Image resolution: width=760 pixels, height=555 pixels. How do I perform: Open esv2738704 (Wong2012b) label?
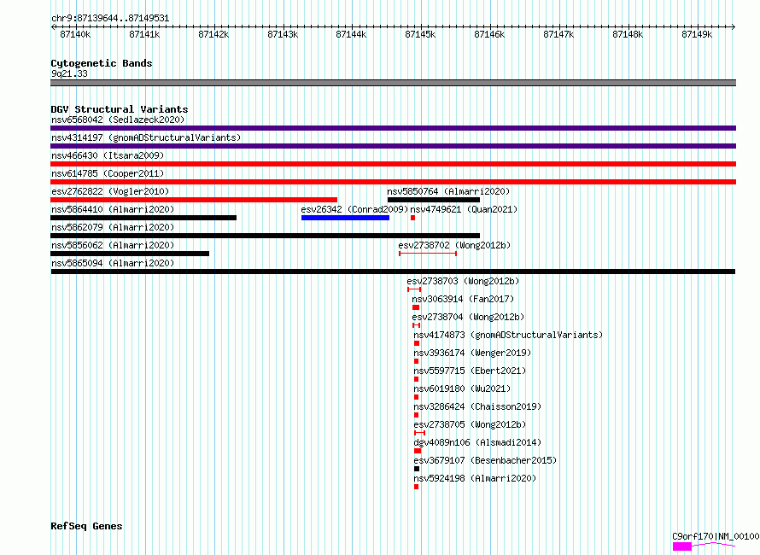coord(468,317)
